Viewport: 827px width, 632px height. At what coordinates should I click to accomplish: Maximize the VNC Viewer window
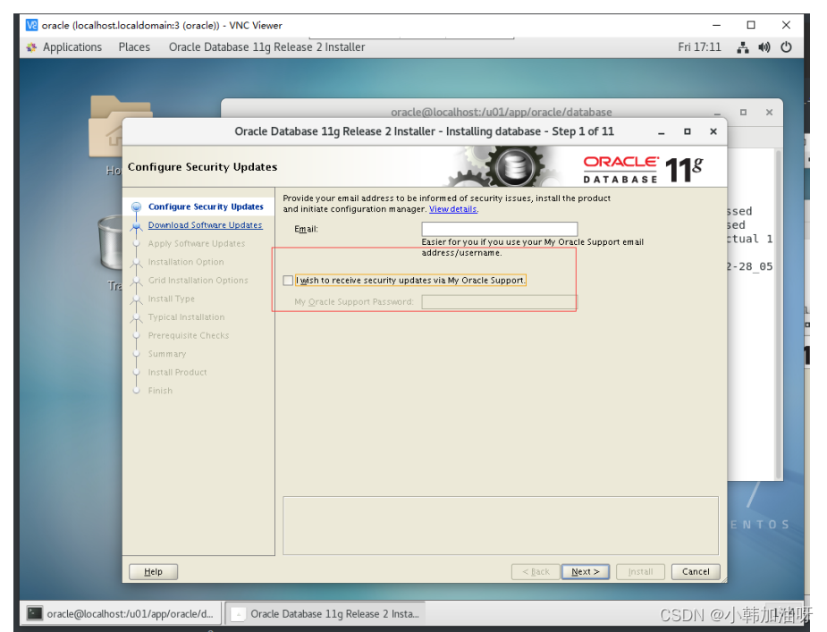point(751,25)
